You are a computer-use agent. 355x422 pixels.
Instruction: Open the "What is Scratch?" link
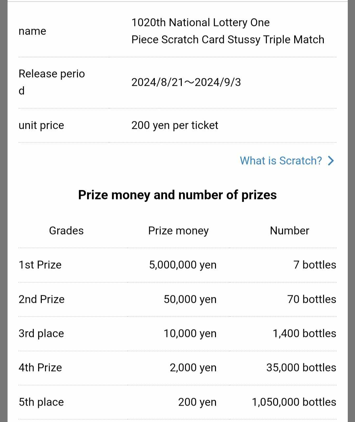coord(281,161)
